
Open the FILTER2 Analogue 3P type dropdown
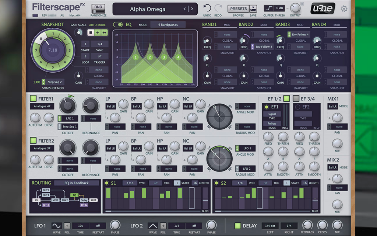point(42,148)
